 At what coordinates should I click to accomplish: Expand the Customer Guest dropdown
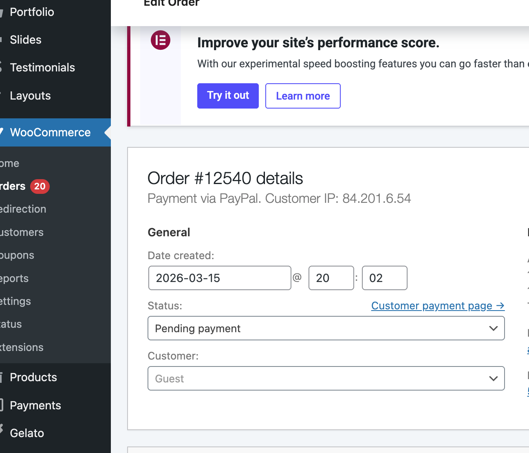pyautogui.click(x=326, y=379)
